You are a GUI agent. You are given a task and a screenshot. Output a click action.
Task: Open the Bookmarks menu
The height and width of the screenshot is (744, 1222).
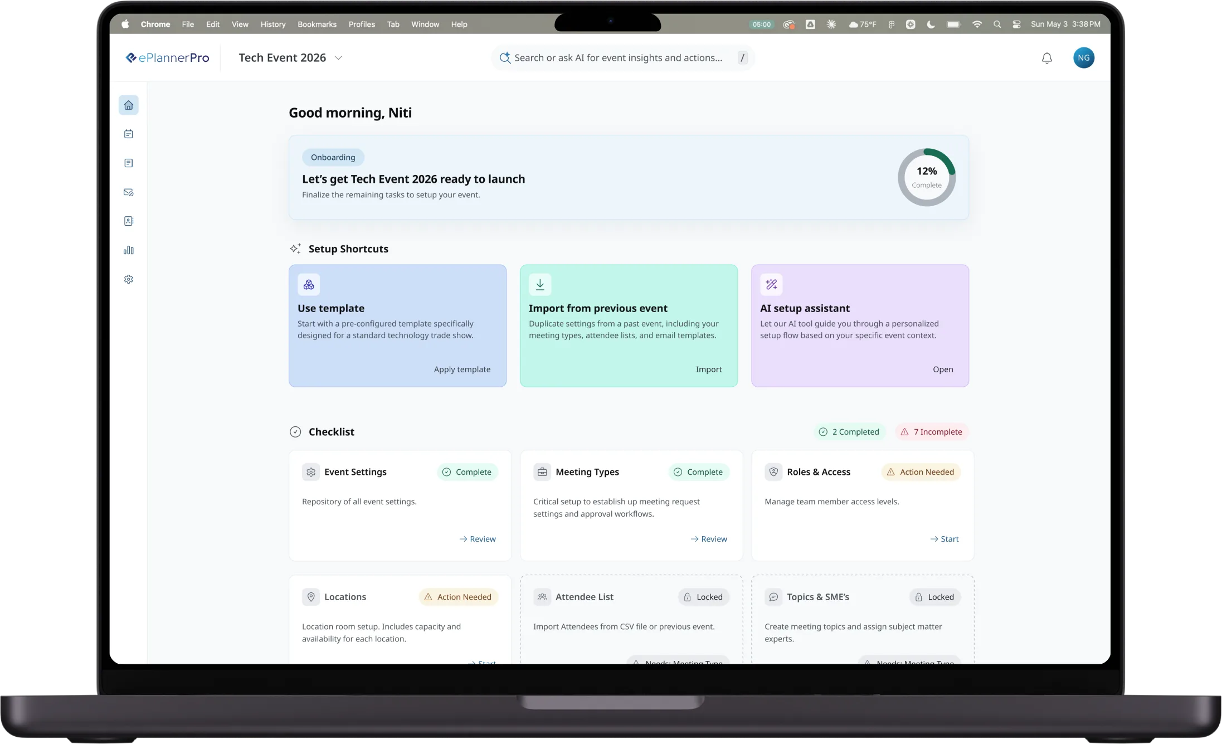[317, 25]
